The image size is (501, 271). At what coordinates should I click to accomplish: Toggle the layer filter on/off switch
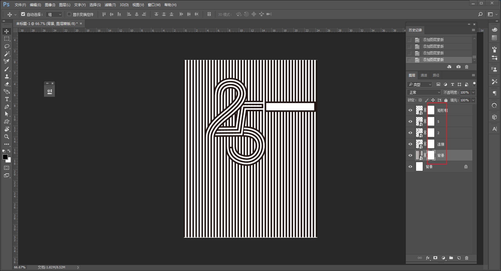click(x=474, y=84)
